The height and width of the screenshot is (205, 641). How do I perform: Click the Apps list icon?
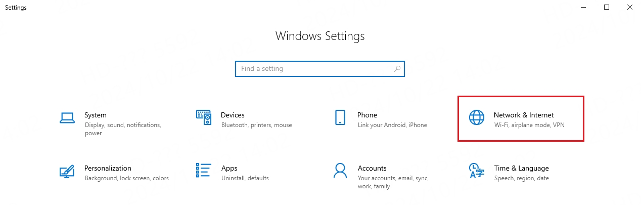[x=203, y=171]
